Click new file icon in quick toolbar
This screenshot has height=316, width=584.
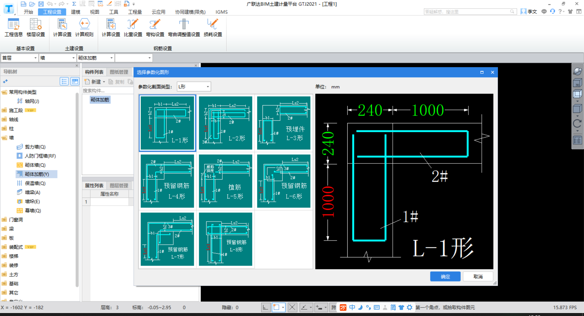23,4
